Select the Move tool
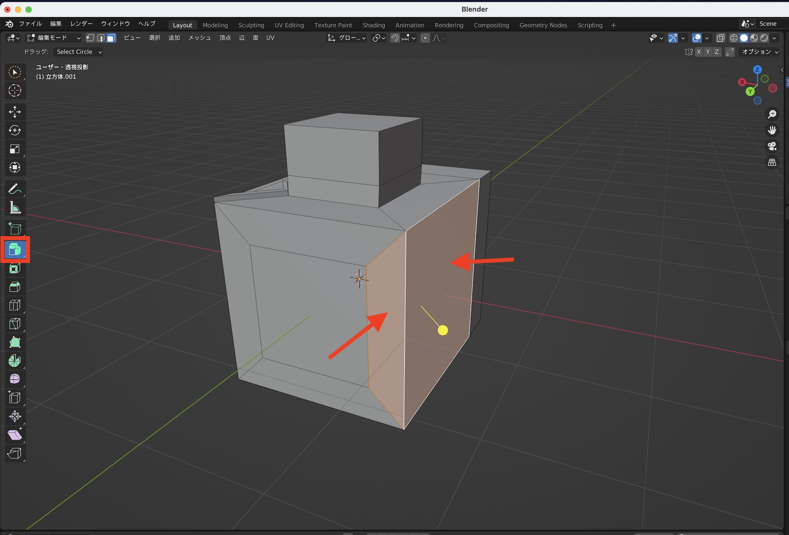Image resolution: width=789 pixels, height=535 pixels. pyautogui.click(x=15, y=112)
